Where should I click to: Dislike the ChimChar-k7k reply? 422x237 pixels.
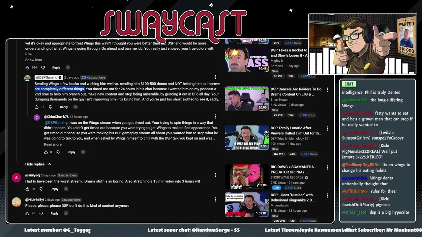pyautogui.click(x=58, y=152)
